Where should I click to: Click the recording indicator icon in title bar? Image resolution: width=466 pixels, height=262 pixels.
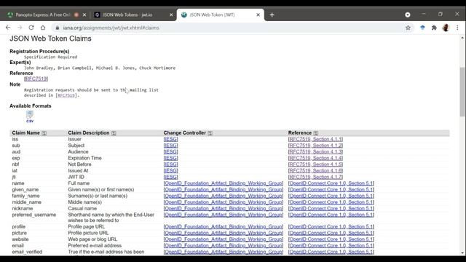coord(408,15)
